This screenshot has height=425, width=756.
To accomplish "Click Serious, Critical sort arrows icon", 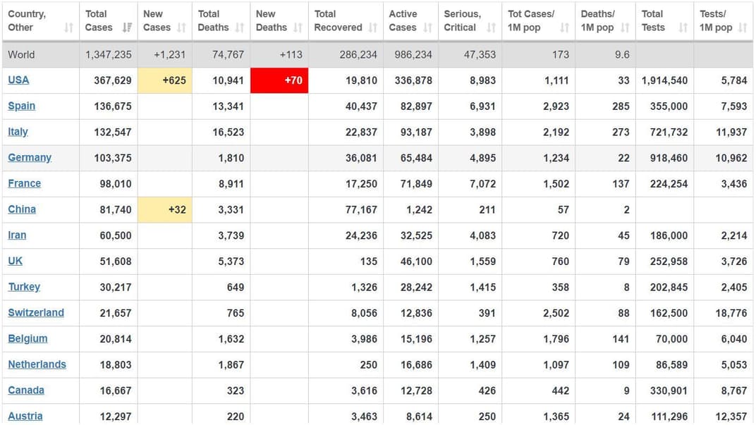I will [492, 27].
